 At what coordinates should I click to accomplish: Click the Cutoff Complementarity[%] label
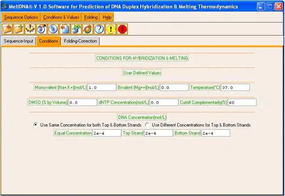pos(203,102)
